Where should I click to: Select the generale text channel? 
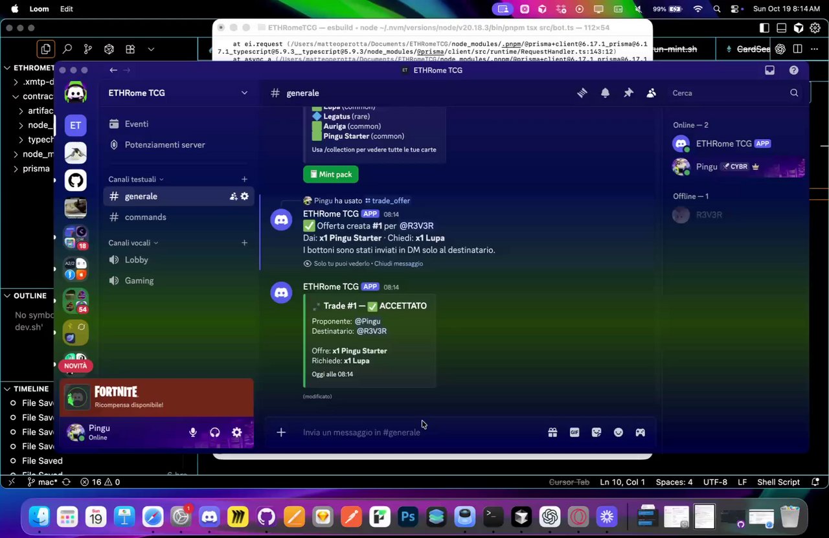(x=178, y=196)
